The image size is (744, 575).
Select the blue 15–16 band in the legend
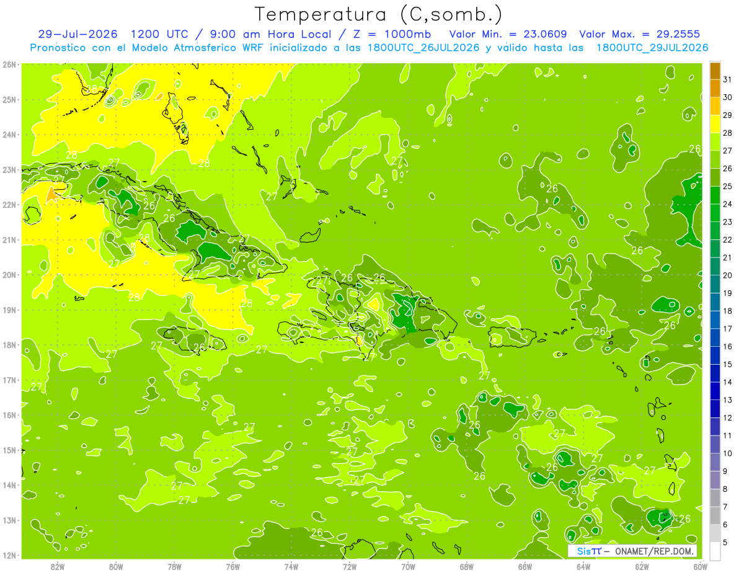[715, 355]
